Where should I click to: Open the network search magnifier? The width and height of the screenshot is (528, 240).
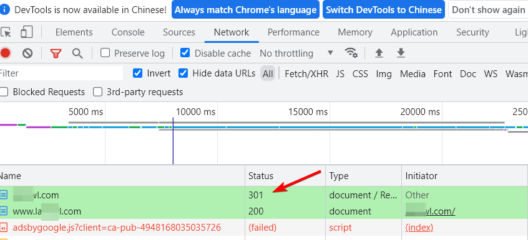pyautogui.click(x=78, y=53)
